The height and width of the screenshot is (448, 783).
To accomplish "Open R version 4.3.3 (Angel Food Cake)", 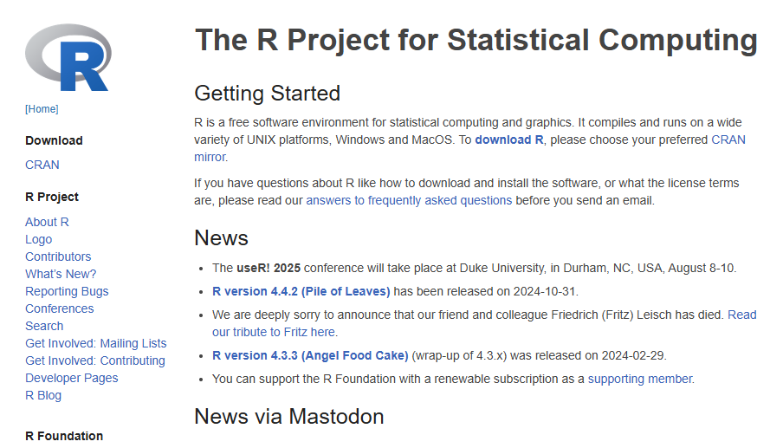I will tap(310, 355).
